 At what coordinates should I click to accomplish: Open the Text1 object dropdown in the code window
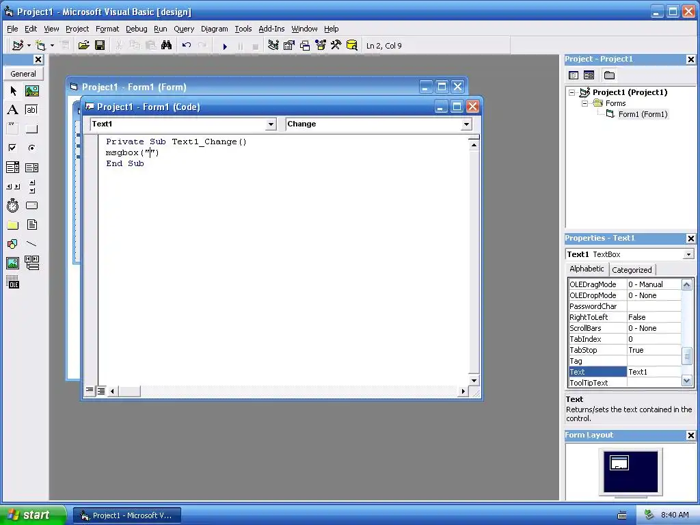pos(271,124)
